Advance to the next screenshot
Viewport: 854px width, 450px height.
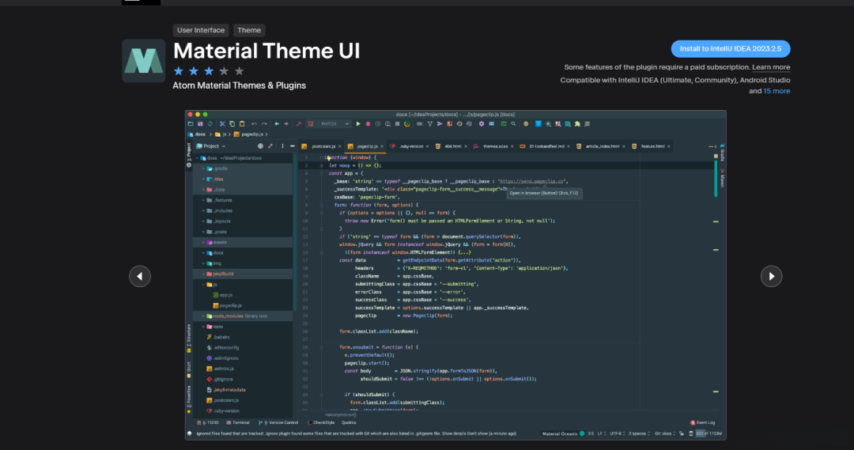(x=771, y=276)
